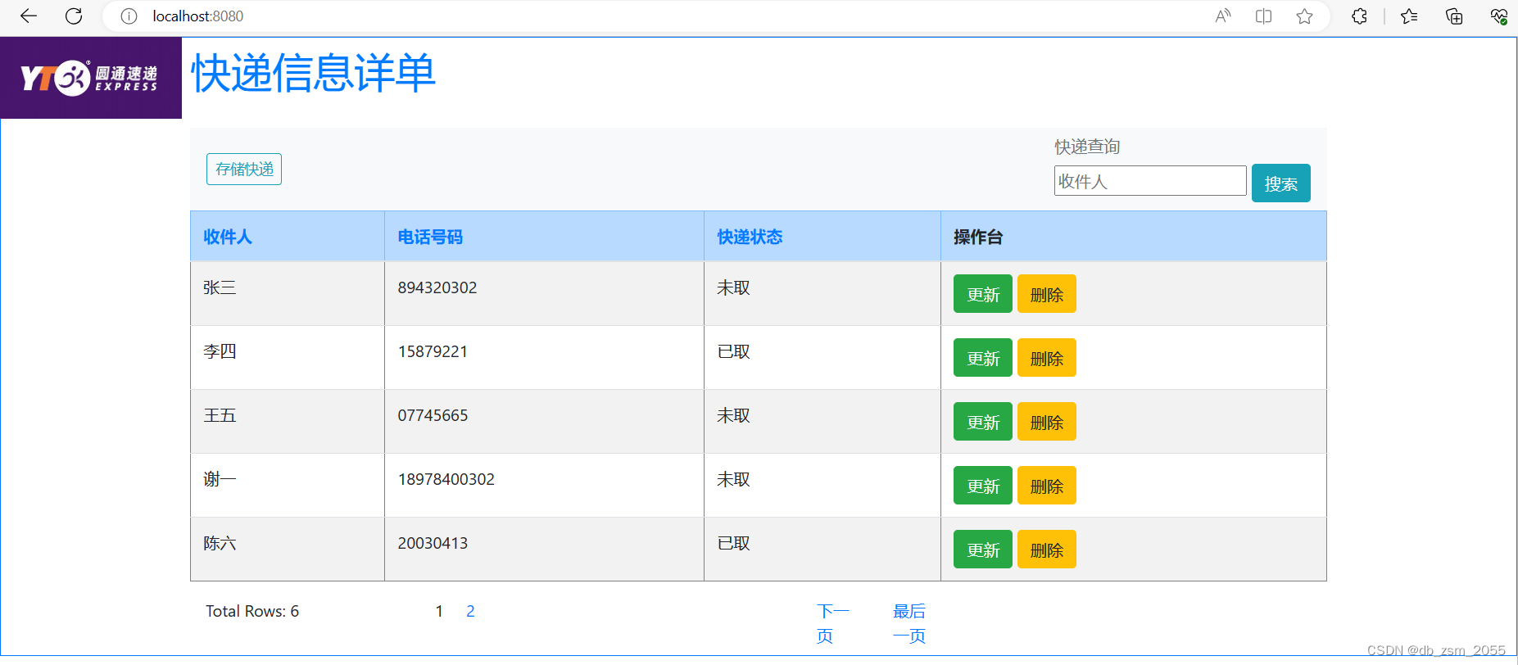Click the 未取 status in 谢一's row
Screen dimensions: 1518x665
(x=733, y=479)
